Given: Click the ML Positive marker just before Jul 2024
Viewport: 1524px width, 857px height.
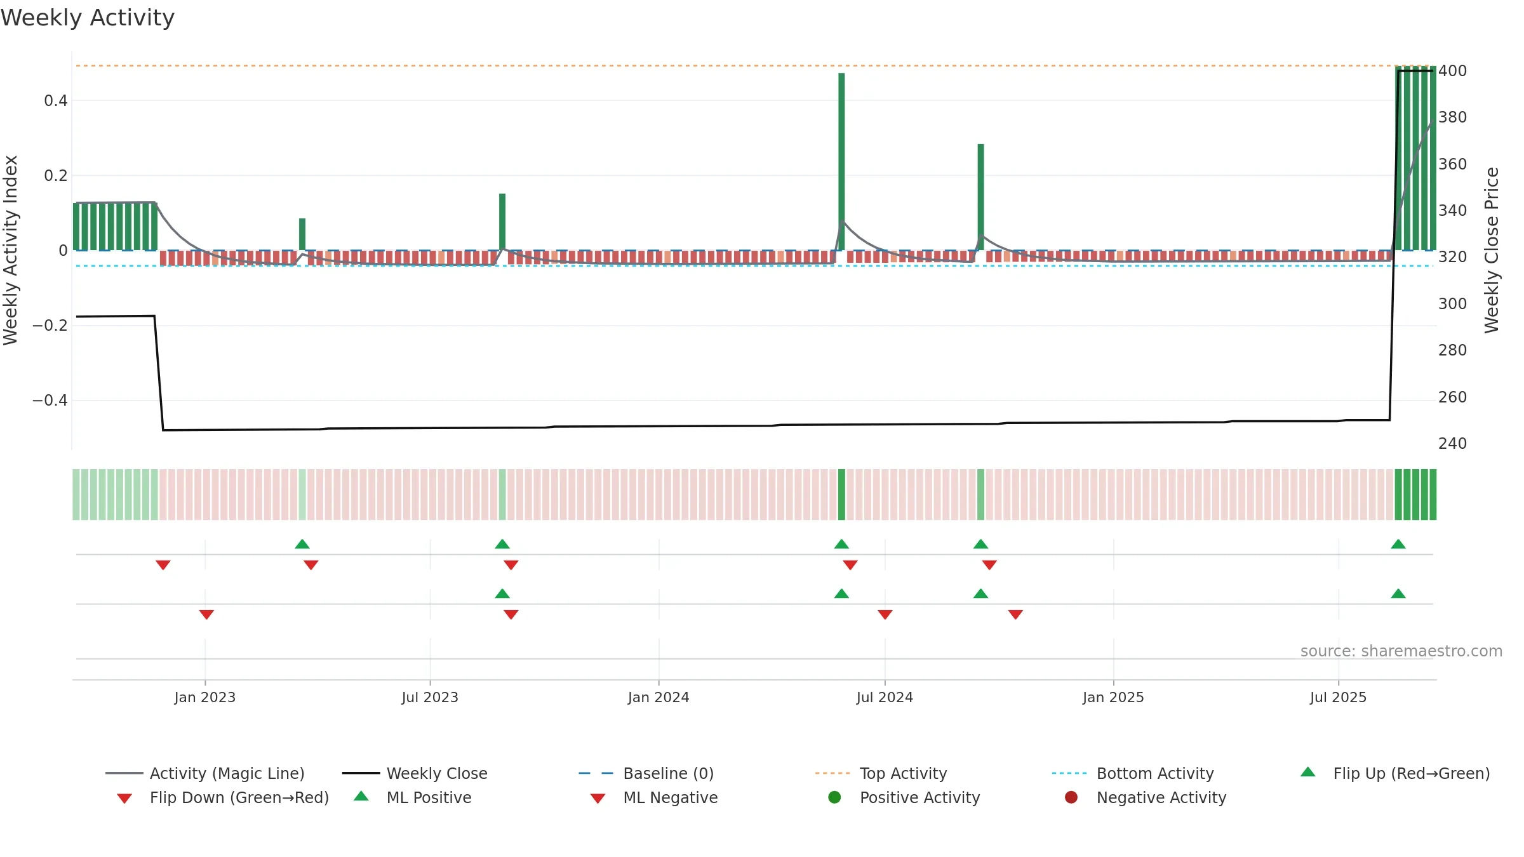Looking at the screenshot, I should (841, 594).
